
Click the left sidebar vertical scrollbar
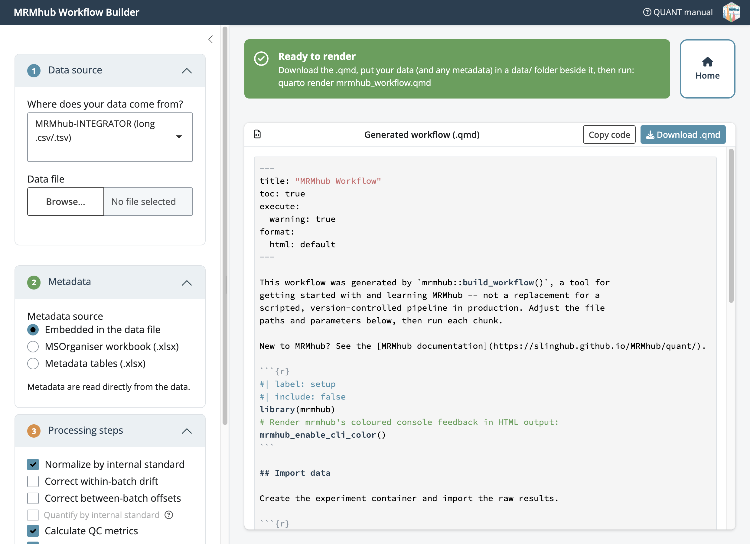[225, 226]
